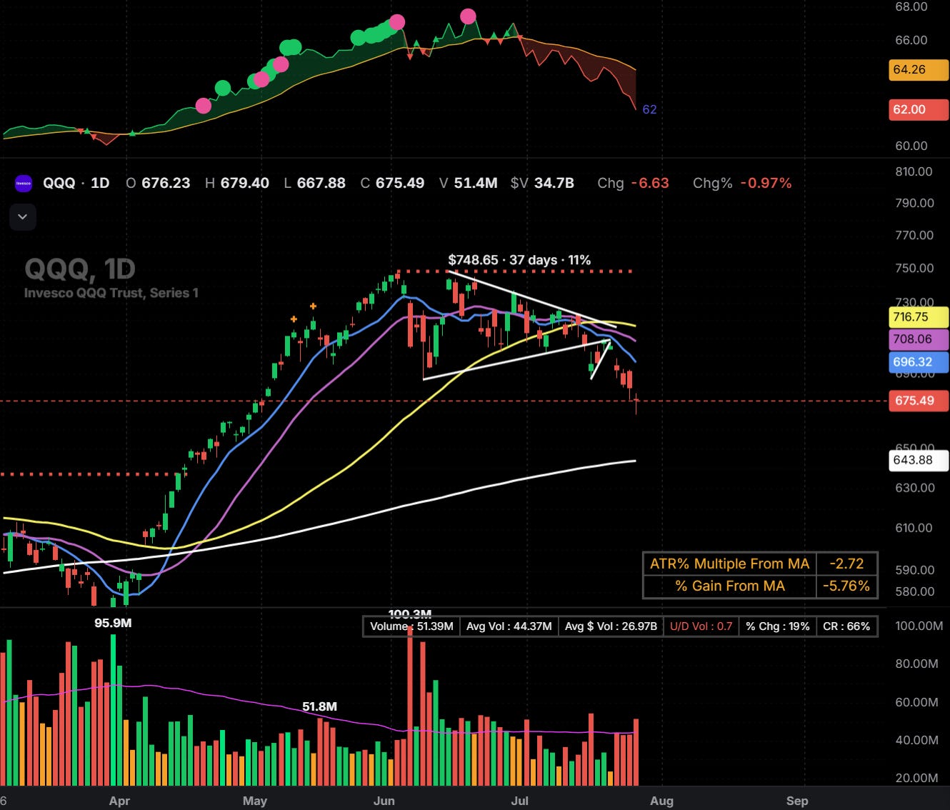Click the -5.76% table value
The width and height of the screenshot is (950, 810).
coord(846,586)
